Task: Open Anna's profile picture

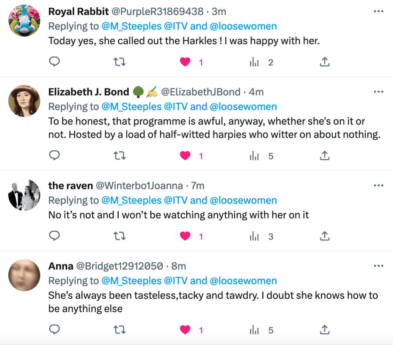Action: 24,275
